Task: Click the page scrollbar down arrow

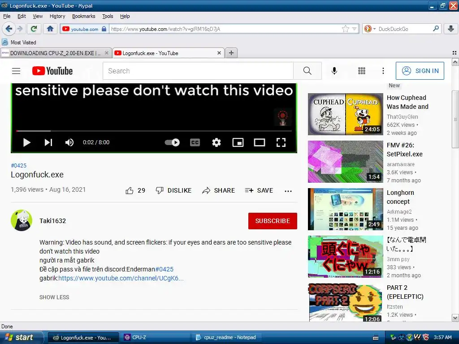Action: [x=455, y=318]
